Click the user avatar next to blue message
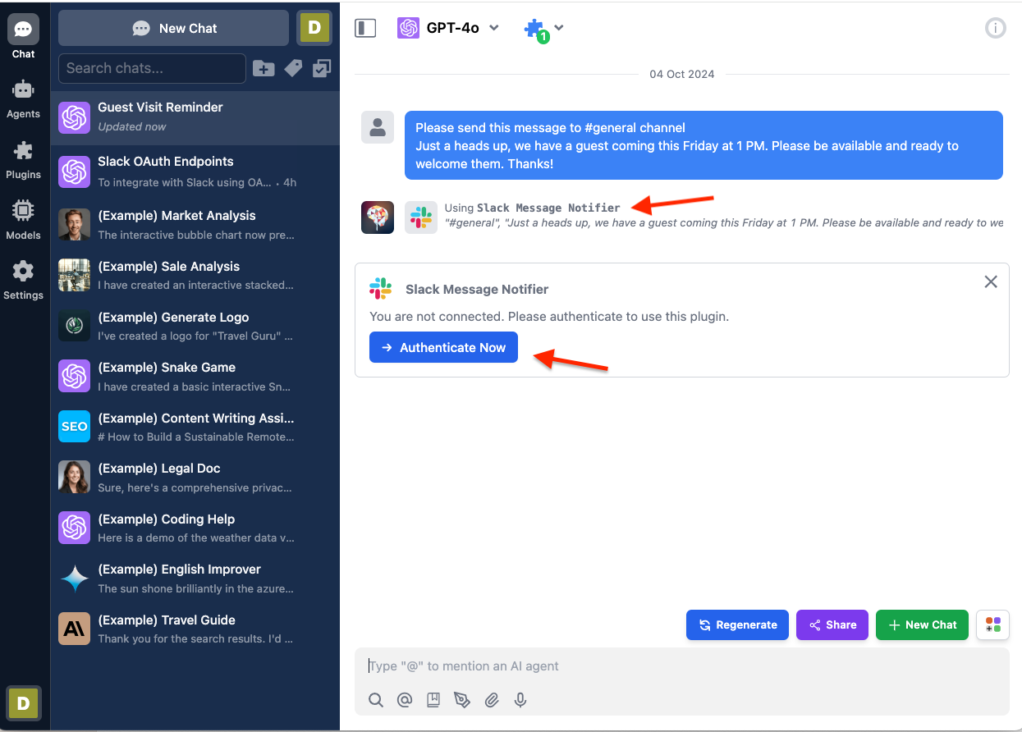Screen dimensions: 1022x732 pyautogui.click(x=378, y=127)
